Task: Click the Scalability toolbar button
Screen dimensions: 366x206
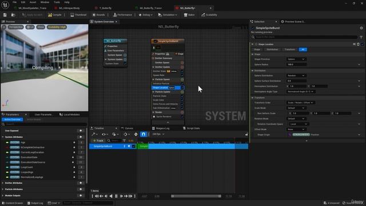Action: [209, 15]
